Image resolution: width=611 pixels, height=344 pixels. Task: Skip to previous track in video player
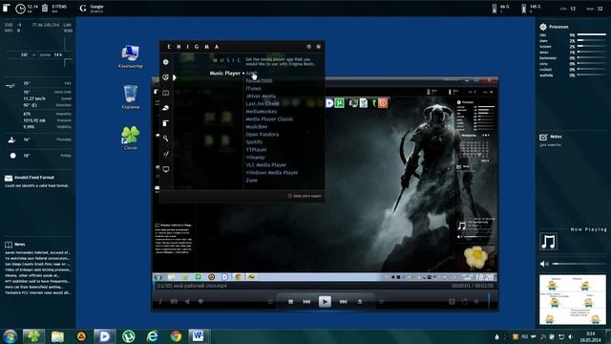click(306, 302)
